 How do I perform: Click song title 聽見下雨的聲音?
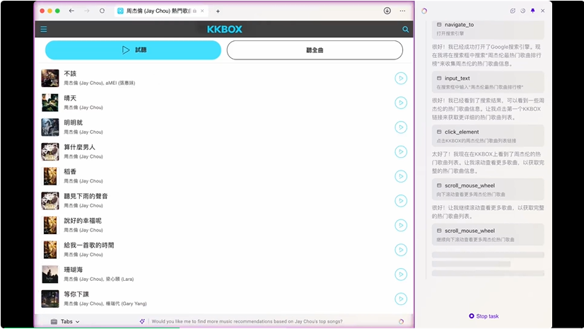click(x=86, y=197)
